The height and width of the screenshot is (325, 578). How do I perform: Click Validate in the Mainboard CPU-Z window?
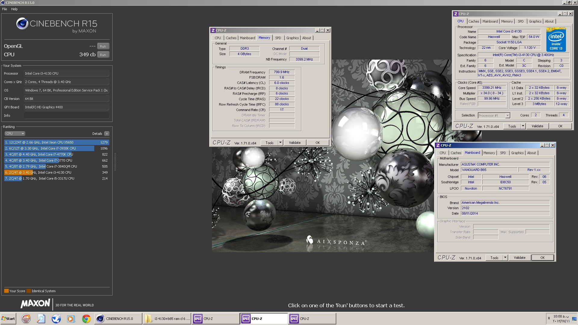(519, 258)
